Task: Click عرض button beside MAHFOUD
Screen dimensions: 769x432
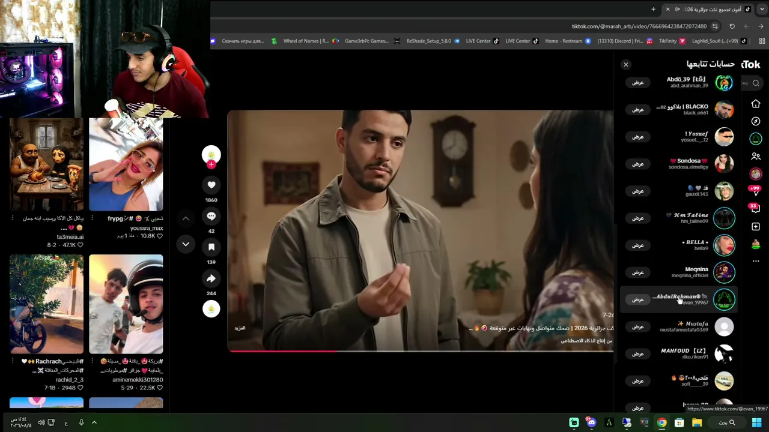Action: coord(638,353)
